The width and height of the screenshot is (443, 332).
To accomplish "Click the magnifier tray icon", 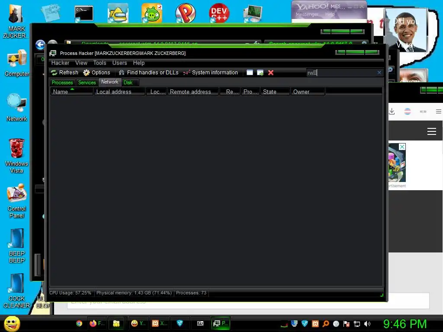I will pos(326,324).
